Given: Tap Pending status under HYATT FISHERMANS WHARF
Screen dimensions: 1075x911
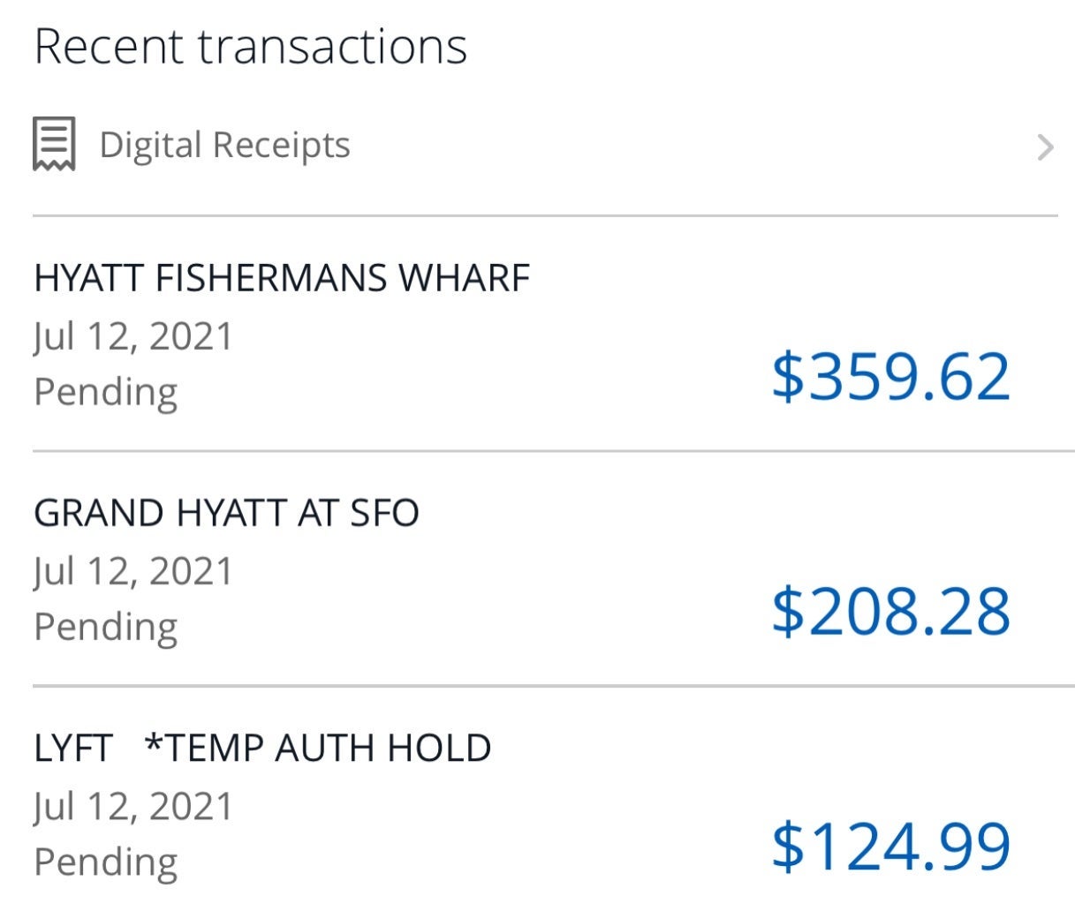Looking at the screenshot, I should coord(105,391).
